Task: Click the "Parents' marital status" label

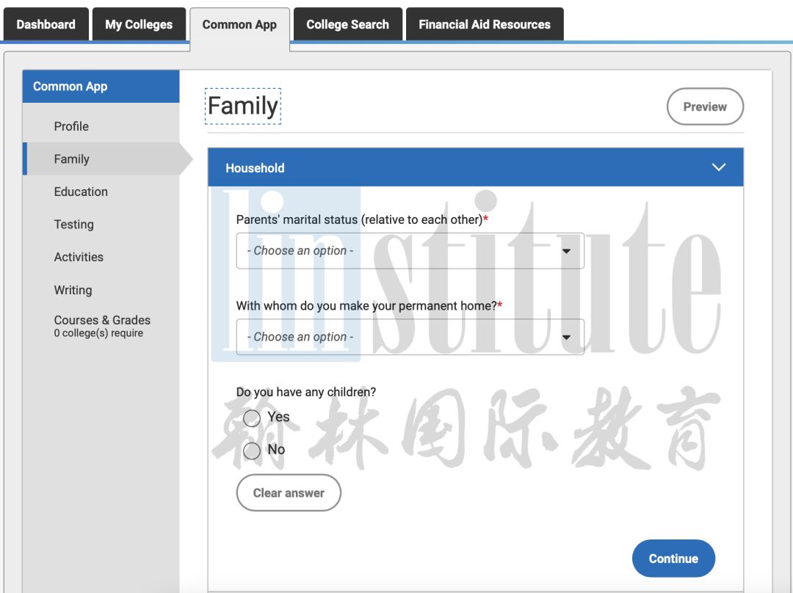Action: click(x=362, y=220)
